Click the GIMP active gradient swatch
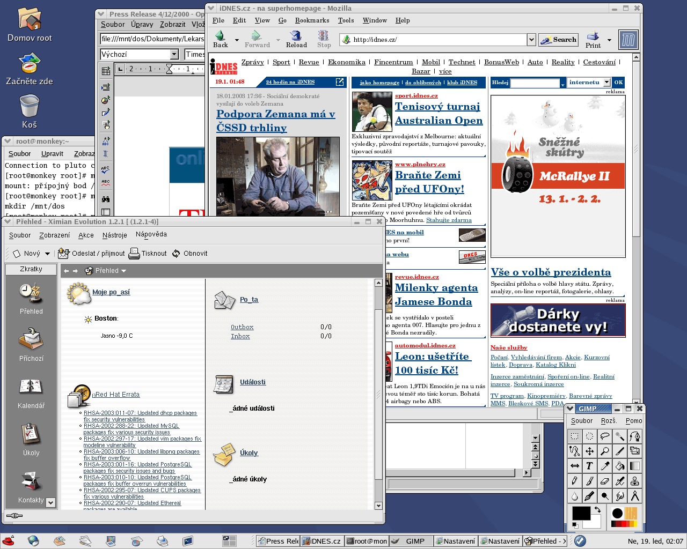This screenshot has height=549, width=687. (x=624, y=524)
